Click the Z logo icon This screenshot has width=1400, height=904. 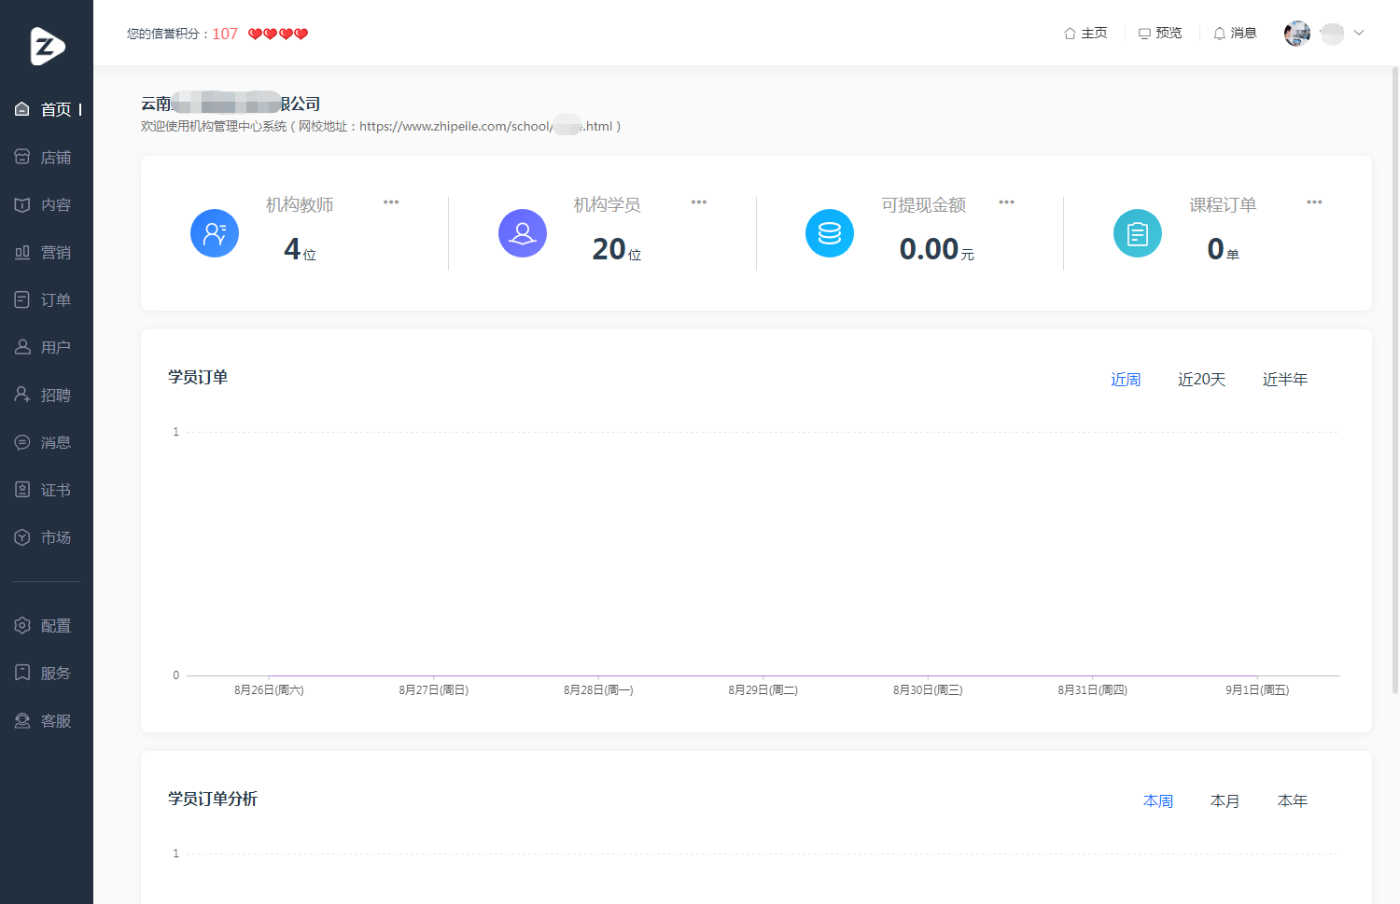[47, 46]
